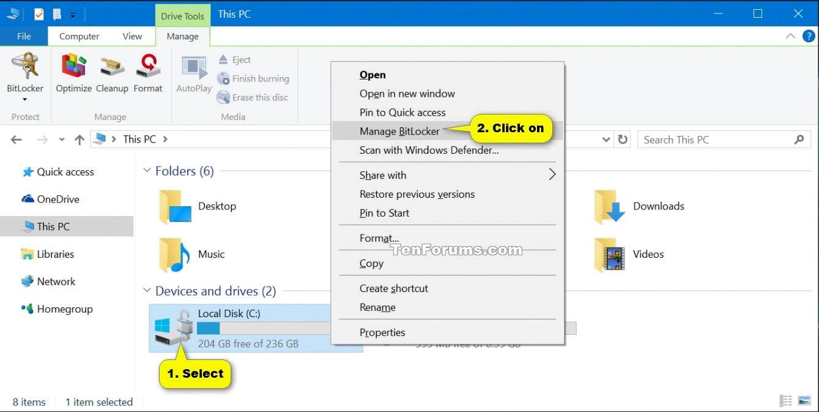Screen dimensions: 819x412
Task: Open the Downloads folder icon
Action: [609, 207]
